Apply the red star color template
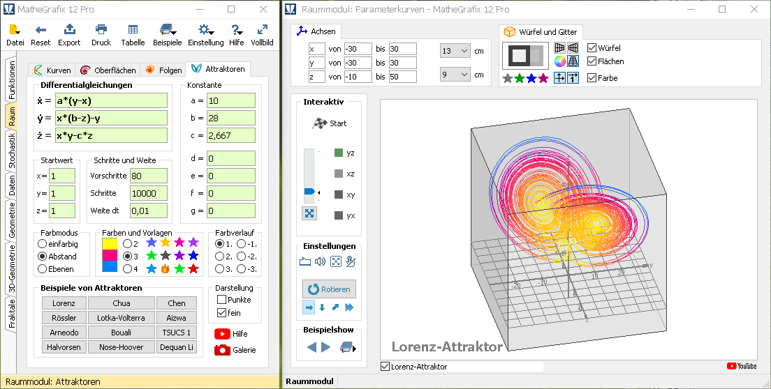Screen dimensions: 771x389 193,269
